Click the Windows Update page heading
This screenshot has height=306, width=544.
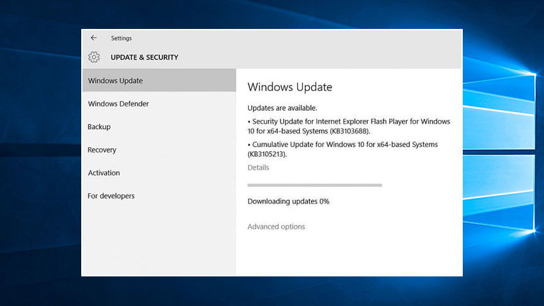coord(290,87)
